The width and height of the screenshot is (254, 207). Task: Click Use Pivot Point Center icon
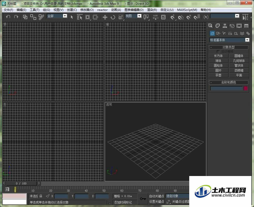146,17
